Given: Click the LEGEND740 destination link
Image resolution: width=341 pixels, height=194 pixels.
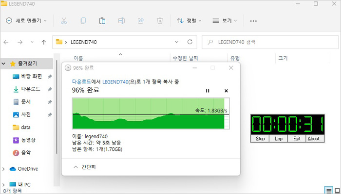Looking at the screenshot, I should [115, 82].
